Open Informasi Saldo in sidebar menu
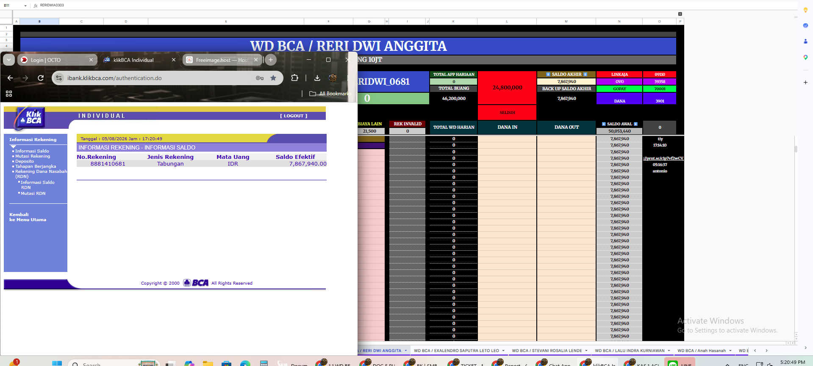 (x=32, y=151)
